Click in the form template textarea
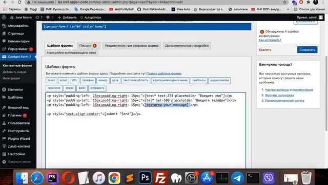Viewport: 328px width, 185px height. click(x=146, y=130)
